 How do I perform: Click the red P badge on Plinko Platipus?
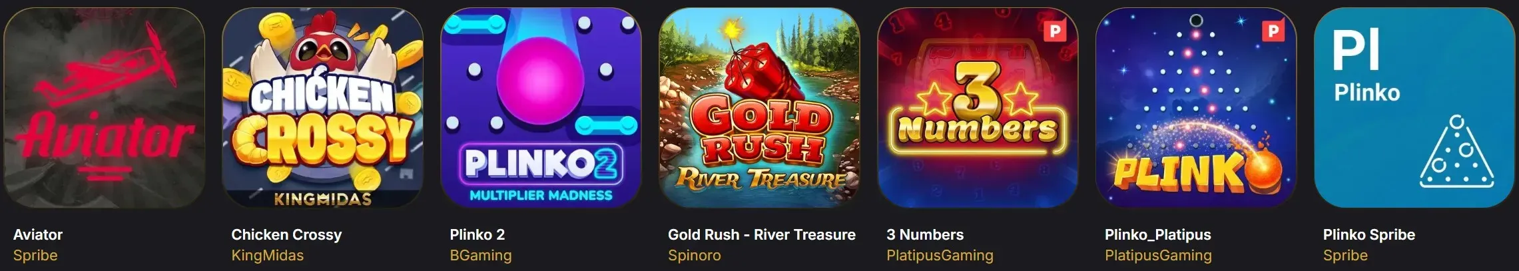click(1273, 31)
